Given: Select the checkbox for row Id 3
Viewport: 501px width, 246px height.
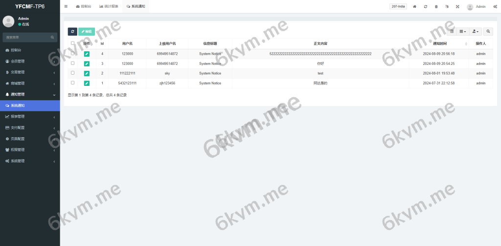Looking at the screenshot, I should coord(73,63).
